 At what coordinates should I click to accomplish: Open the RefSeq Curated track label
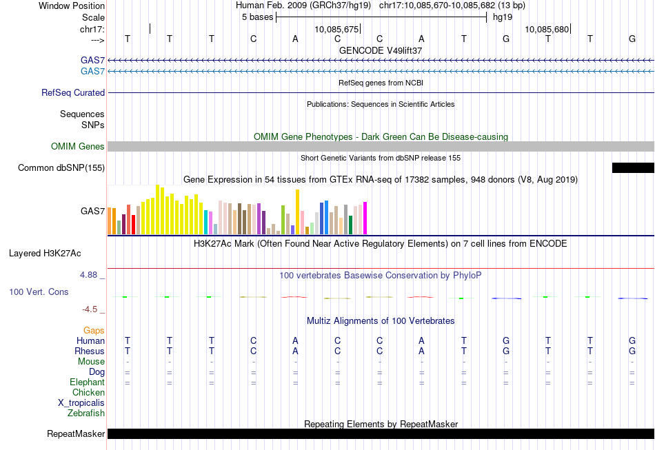(73, 92)
